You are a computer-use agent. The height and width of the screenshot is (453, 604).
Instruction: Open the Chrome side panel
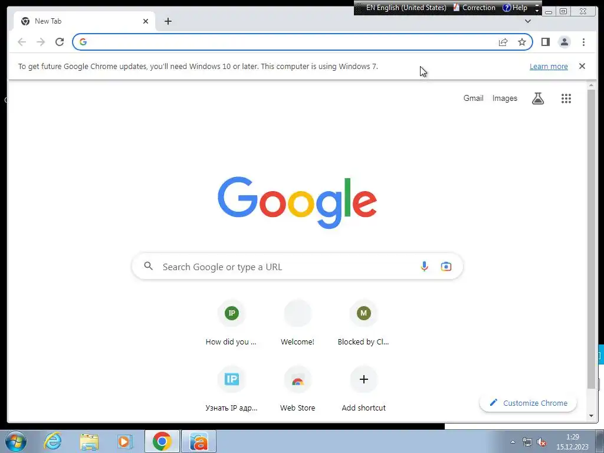point(546,42)
